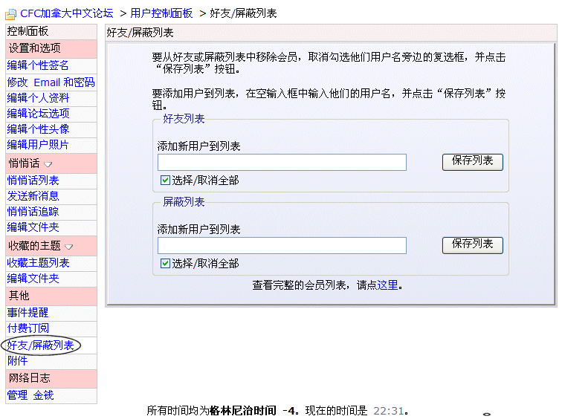Go to 用户控制面板 breadcrumb link
The height and width of the screenshot is (419, 562).
coord(161,13)
